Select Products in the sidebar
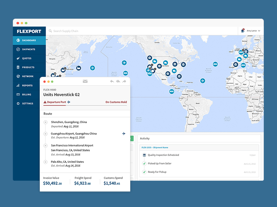 tap(29, 67)
